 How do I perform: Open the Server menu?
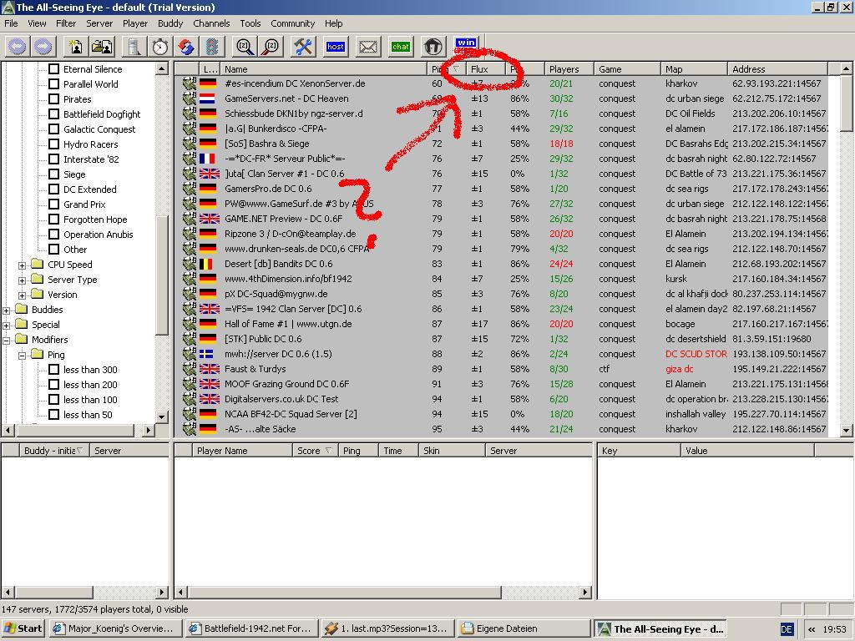99,23
